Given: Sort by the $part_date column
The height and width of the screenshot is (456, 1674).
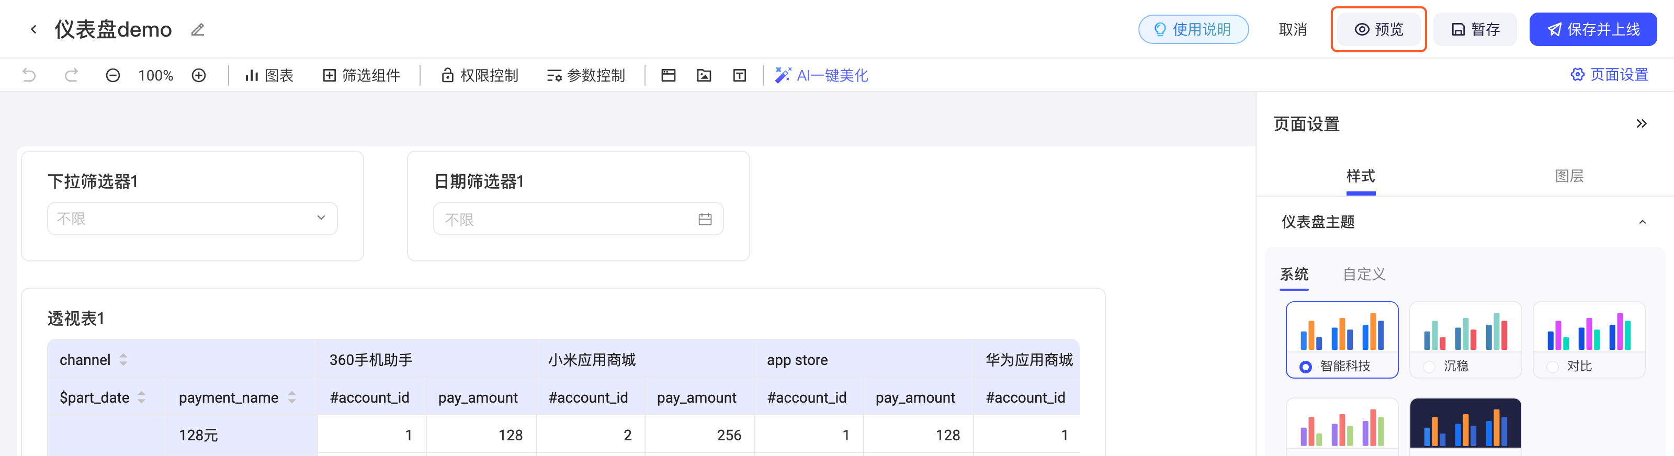Looking at the screenshot, I should point(142,397).
